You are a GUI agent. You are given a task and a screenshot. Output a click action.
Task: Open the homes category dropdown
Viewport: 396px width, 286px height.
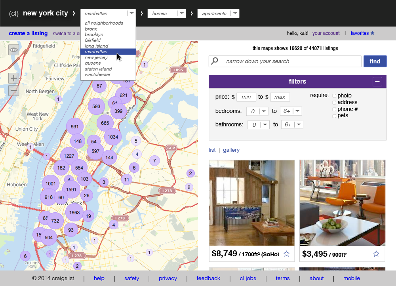pyautogui.click(x=167, y=13)
